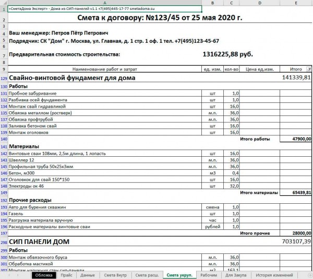Select the Оголовок для свай 150*150 cell
The height and width of the screenshot is (279, 313).
click(105, 180)
